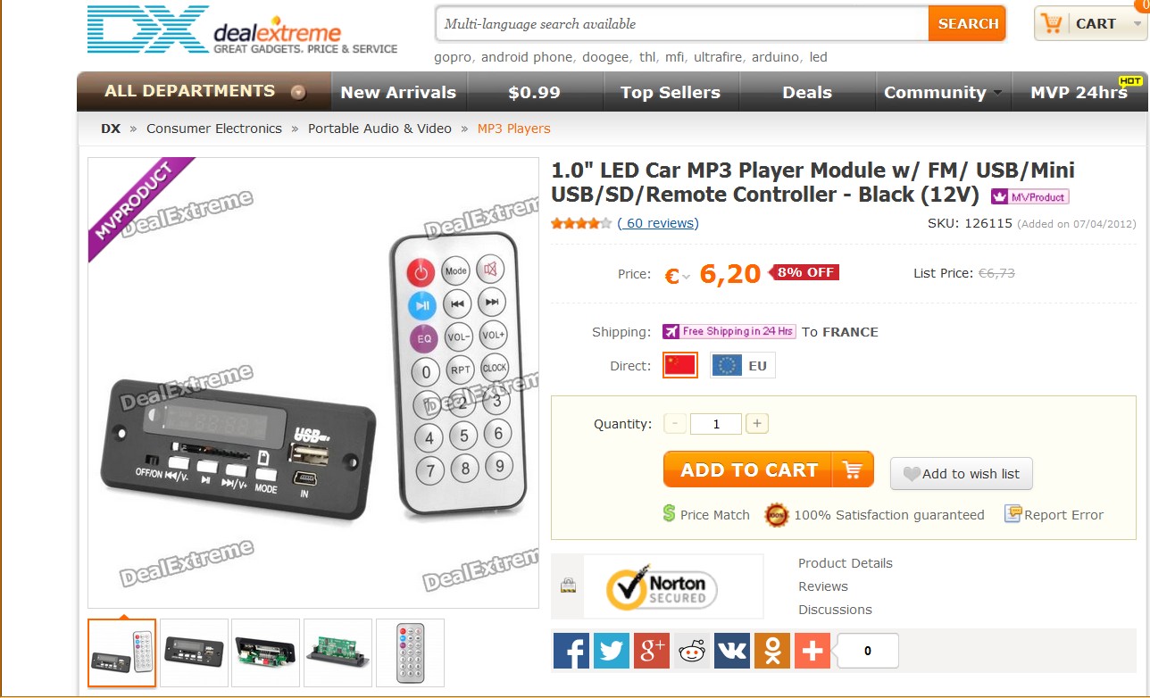Open the 60 reviews link
This screenshot has height=698, width=1150.
coord(658,223)
